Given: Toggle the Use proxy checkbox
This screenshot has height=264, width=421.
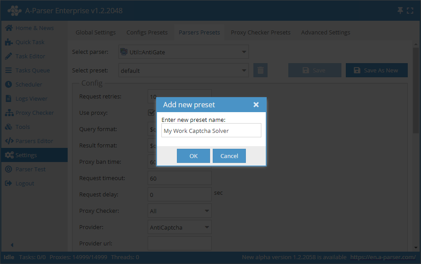Looking at the screenshot, I should click(151, 113).
